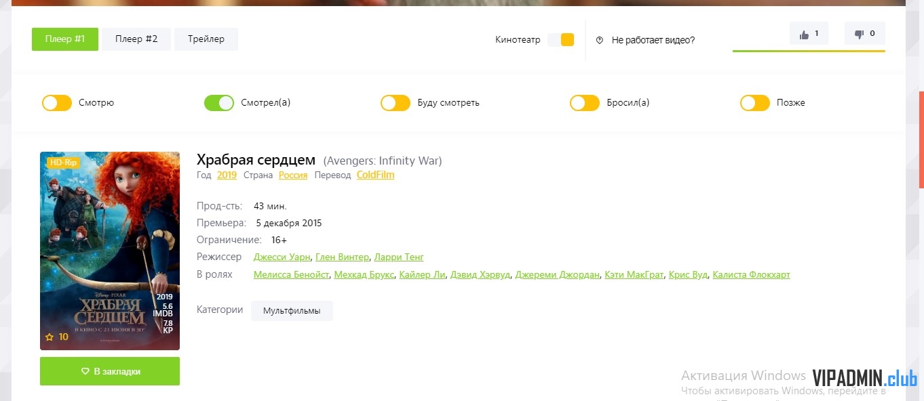This screenshot has height=401, width=924.
Task: Open actor 'Мелисса Бенойст' link
Action: click(292, 275)
